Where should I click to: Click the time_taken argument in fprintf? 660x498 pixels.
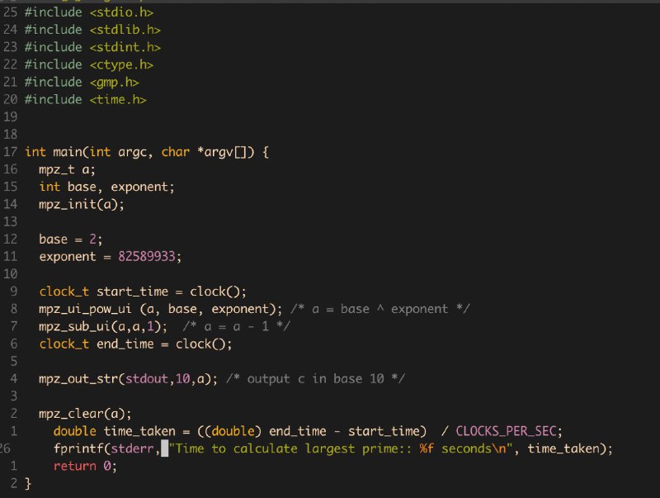563,448
